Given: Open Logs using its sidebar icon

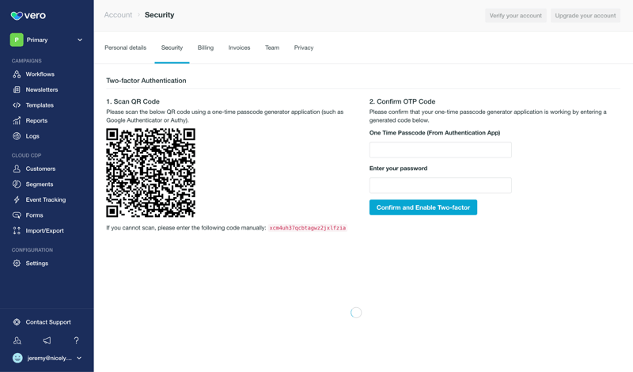Looking at the screenshot, I should coord(17,136).
